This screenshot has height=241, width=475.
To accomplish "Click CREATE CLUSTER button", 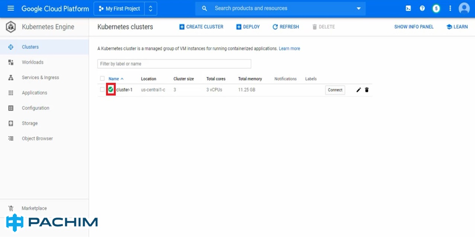I will pyautogui.click(x=201, y=27).
